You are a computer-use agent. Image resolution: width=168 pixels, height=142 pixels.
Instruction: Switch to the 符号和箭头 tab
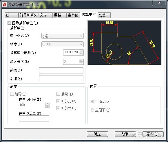28,15
